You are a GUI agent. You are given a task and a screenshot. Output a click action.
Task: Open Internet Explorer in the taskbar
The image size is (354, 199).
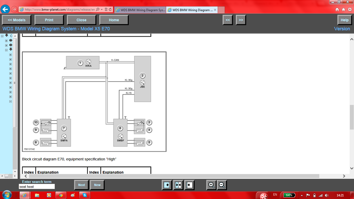(x=25, y=195)
